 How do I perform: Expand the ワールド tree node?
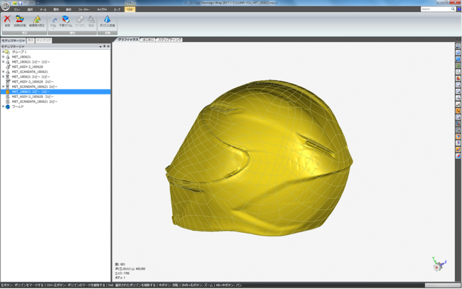3,107
